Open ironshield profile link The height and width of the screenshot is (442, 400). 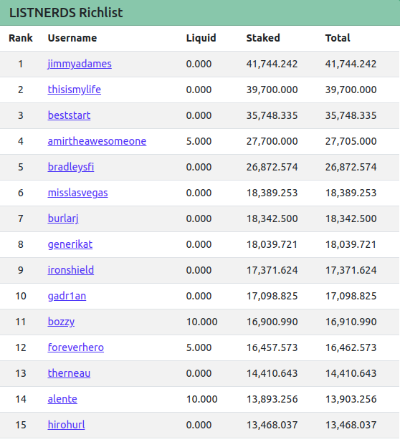pyautogui.click(x=71, y=270)
